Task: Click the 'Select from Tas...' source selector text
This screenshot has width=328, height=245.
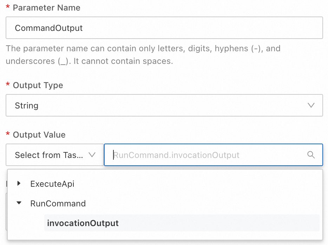Action: click(49, 155)
